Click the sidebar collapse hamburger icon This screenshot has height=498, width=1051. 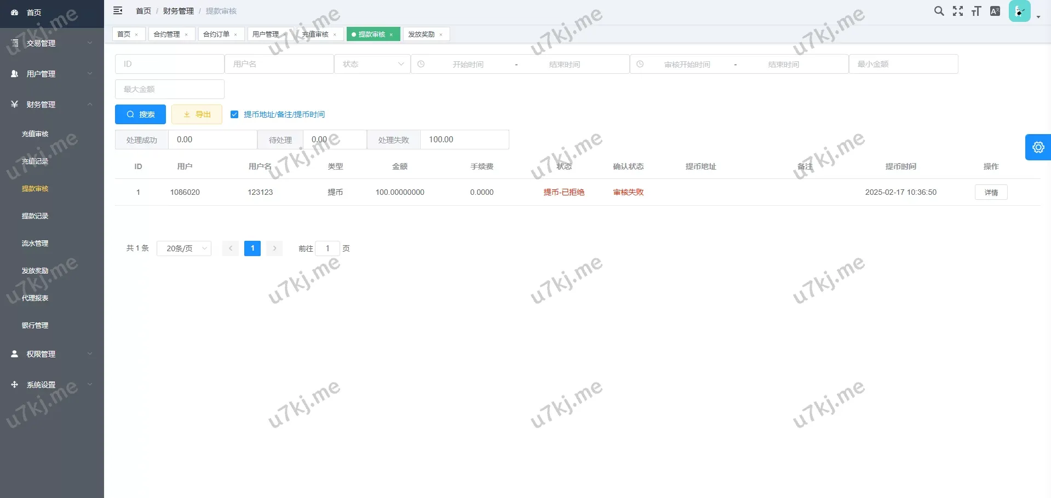[118, 11]
